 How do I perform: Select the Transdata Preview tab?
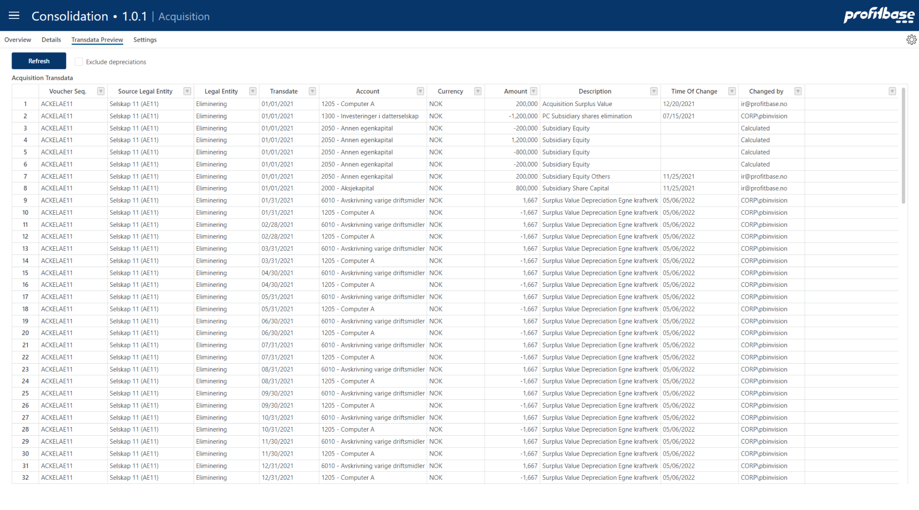coord(97,40)
